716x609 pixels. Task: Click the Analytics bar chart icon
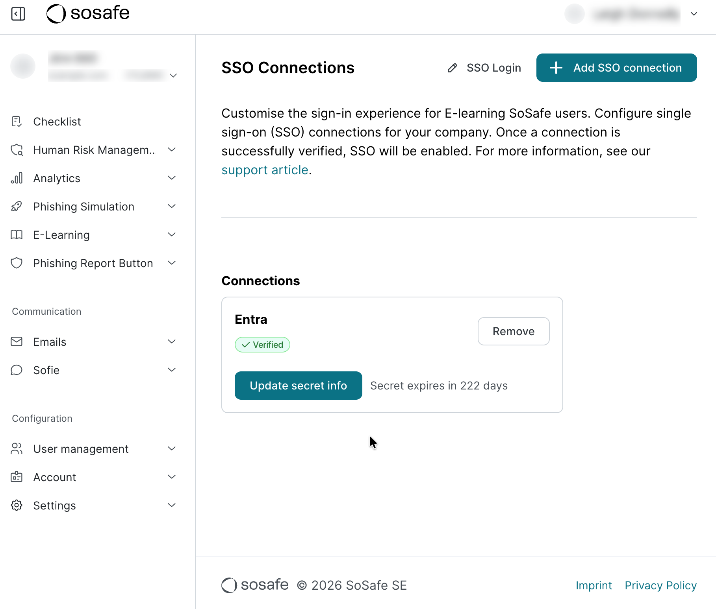[17, 178]
